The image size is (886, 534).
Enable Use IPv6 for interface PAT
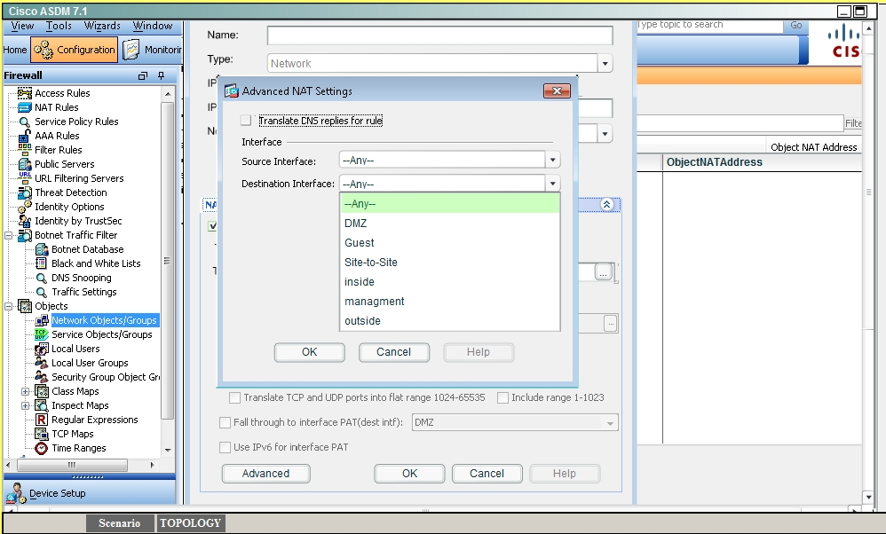click(225, 447)
